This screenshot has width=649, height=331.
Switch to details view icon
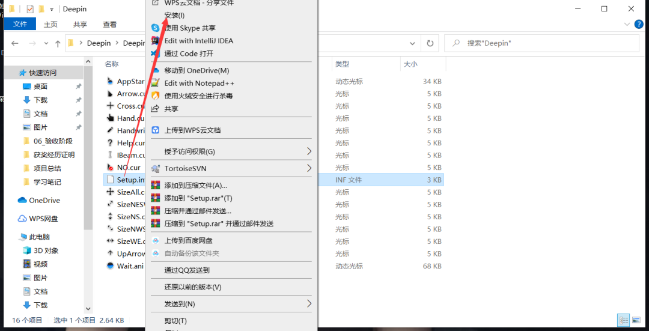point(623,320)
